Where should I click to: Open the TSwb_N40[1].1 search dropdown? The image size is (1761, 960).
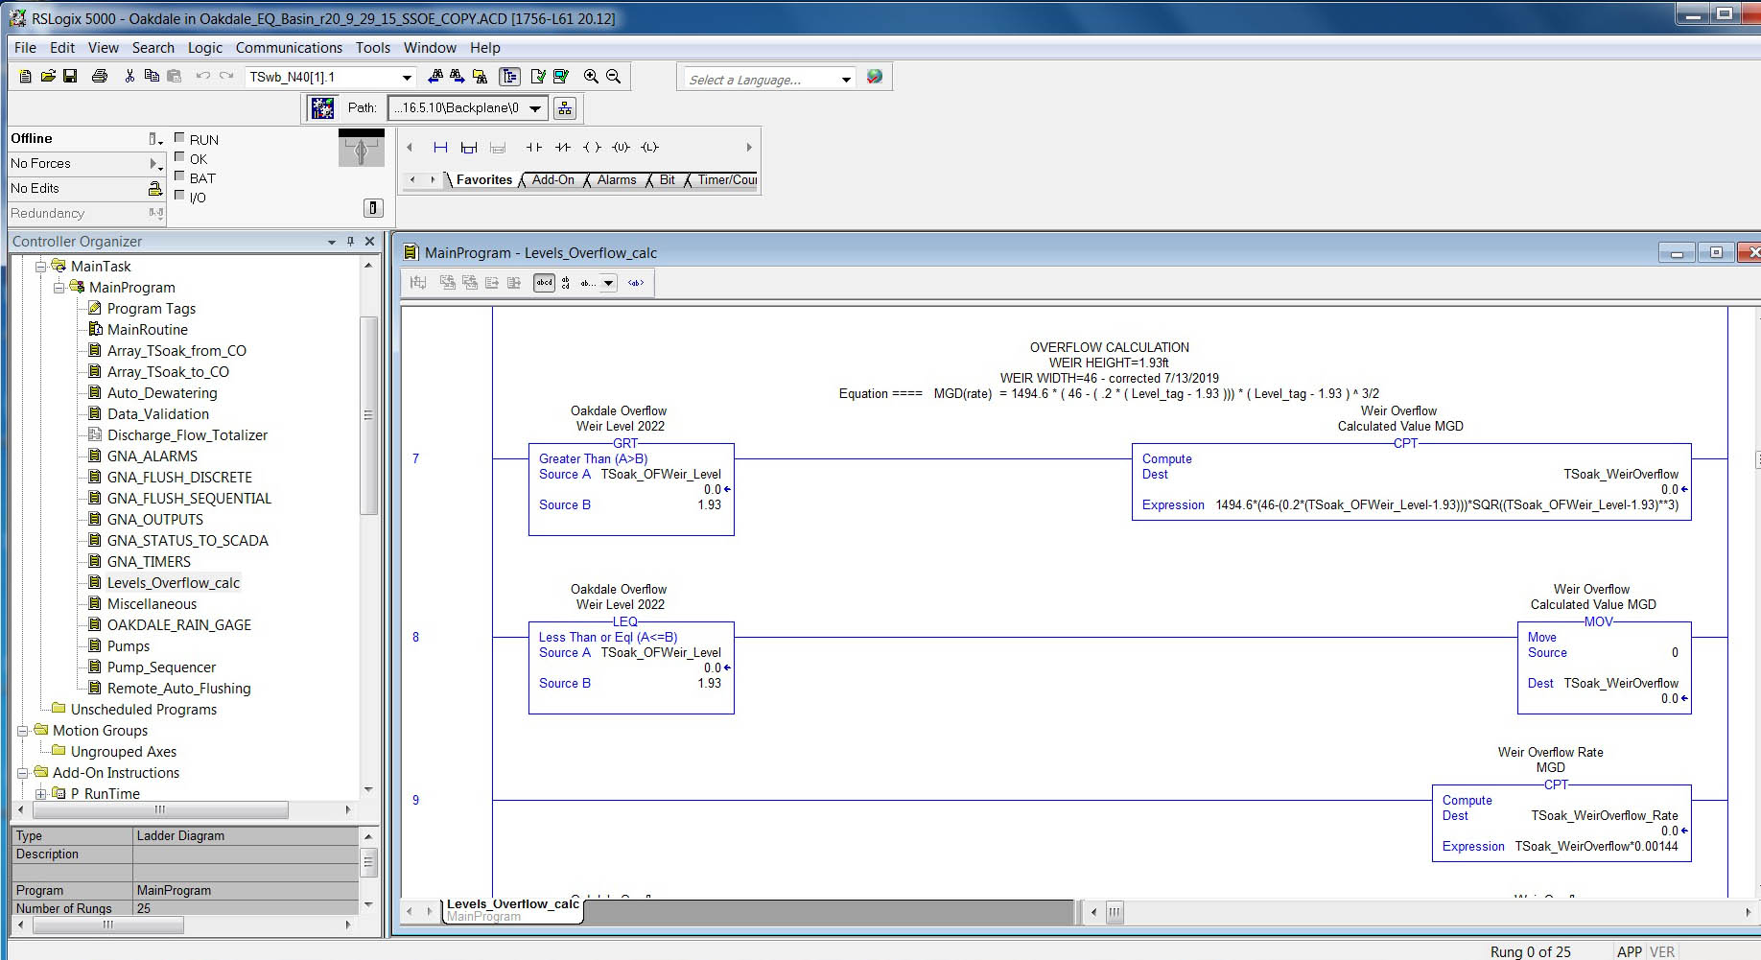[407, 77]
